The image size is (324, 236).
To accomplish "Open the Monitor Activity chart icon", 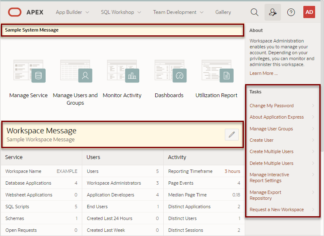I will [x=123, y=71].
